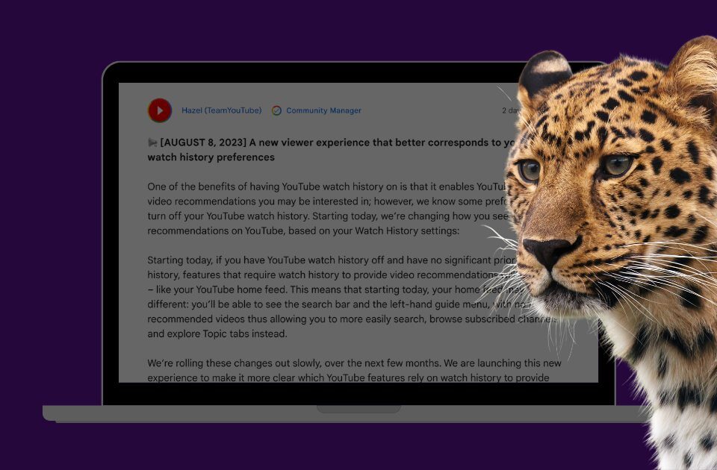Open Hazel (TeamYouTube) profile link
717x470 pixels.
(x=221, y=110)
